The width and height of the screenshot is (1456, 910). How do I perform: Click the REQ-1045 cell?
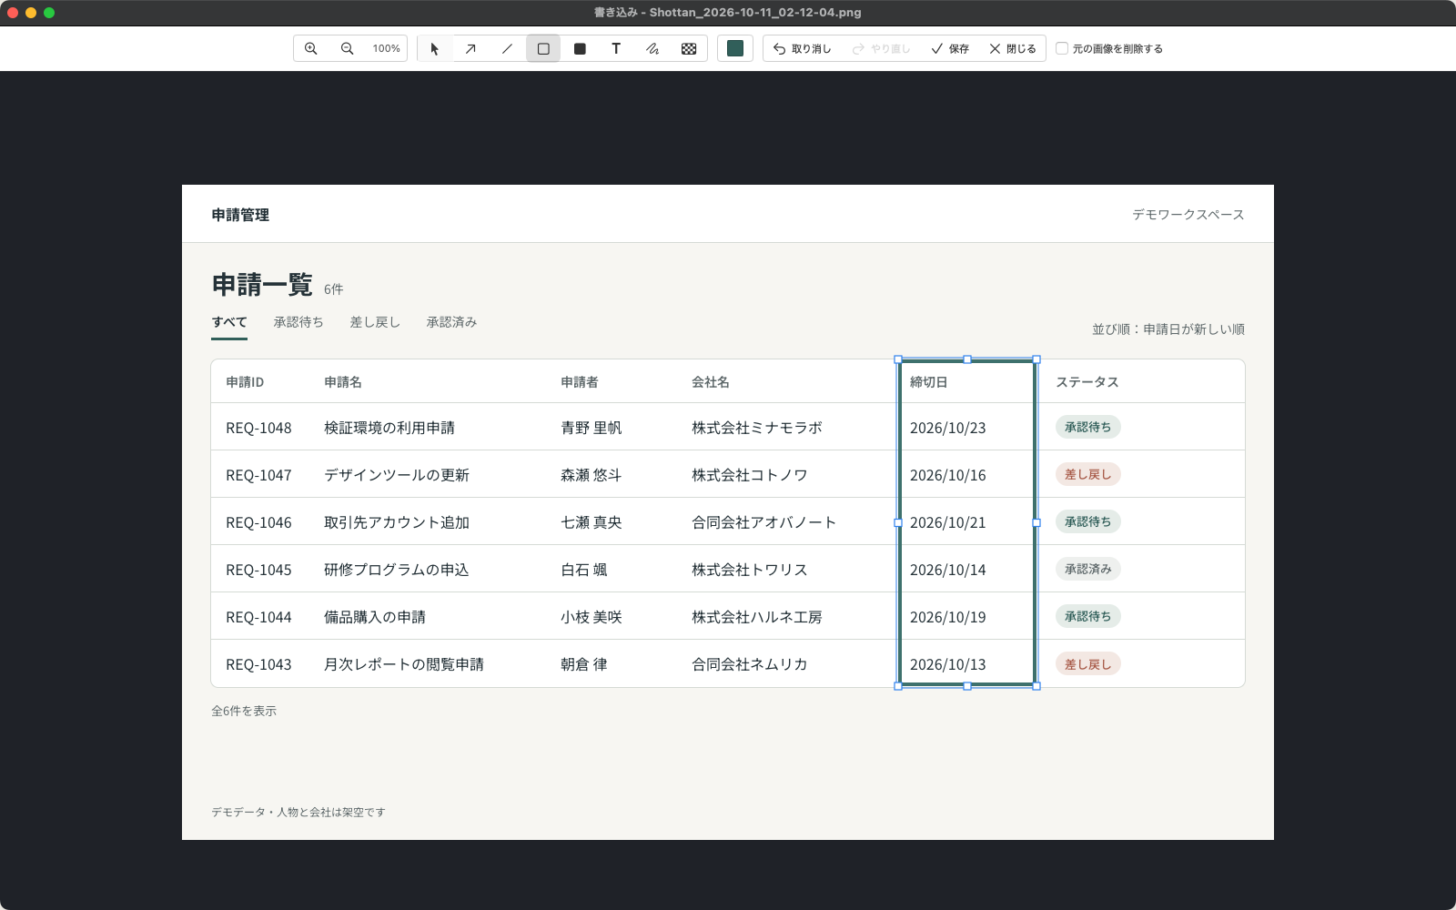coord(258,570)
